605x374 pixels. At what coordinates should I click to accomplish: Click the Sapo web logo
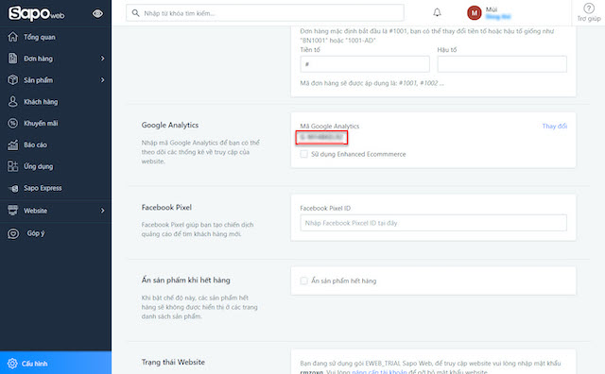pyautogui.click(x=36, y=13)
